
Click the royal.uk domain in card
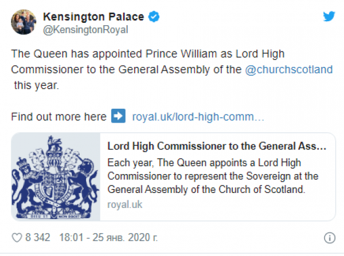(x=125, y=204)
